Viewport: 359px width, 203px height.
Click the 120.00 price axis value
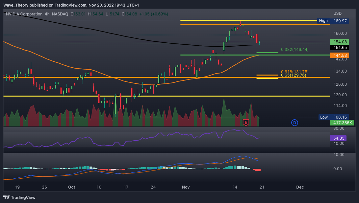pos(340,95)
